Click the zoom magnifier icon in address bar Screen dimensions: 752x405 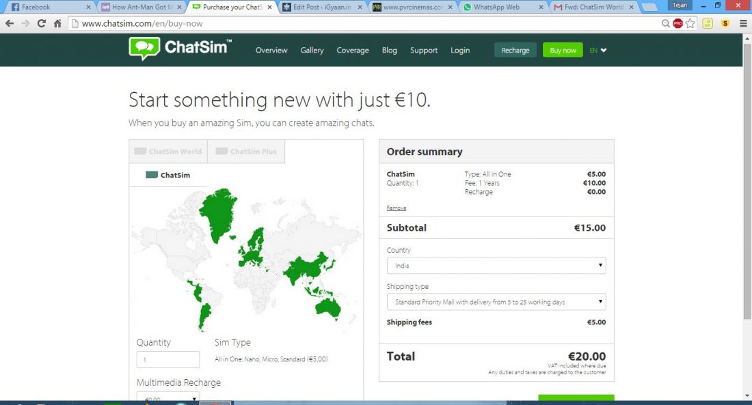(x=665, y=23)
